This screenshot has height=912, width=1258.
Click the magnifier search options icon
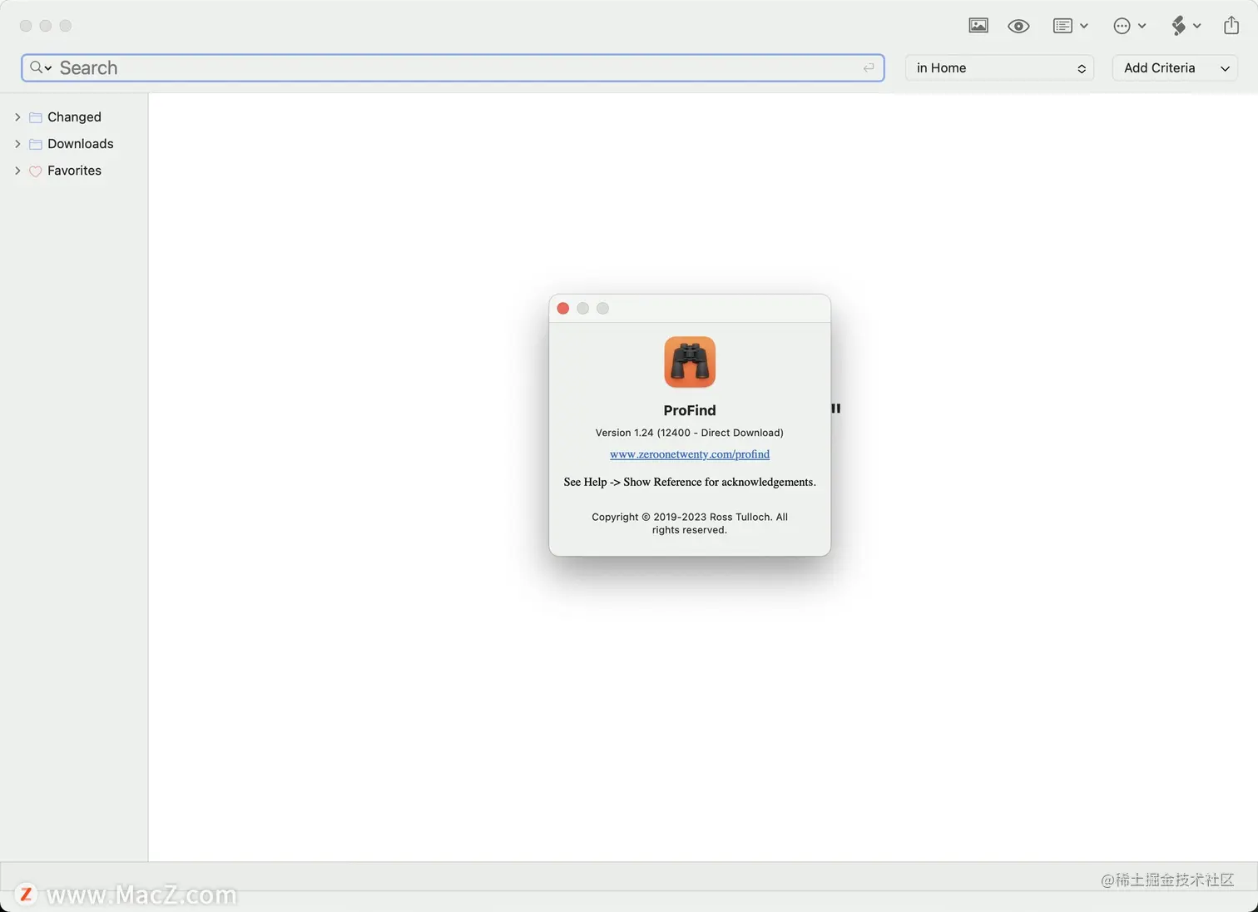[41, 67]
